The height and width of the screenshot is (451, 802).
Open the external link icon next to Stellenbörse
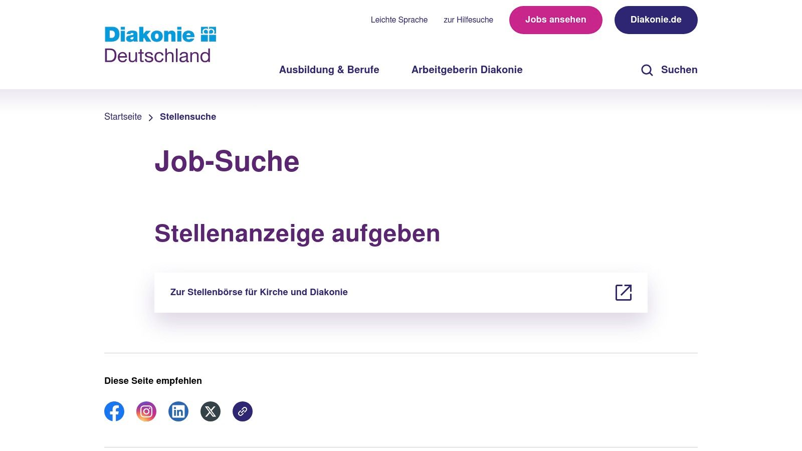coord(624,292)
